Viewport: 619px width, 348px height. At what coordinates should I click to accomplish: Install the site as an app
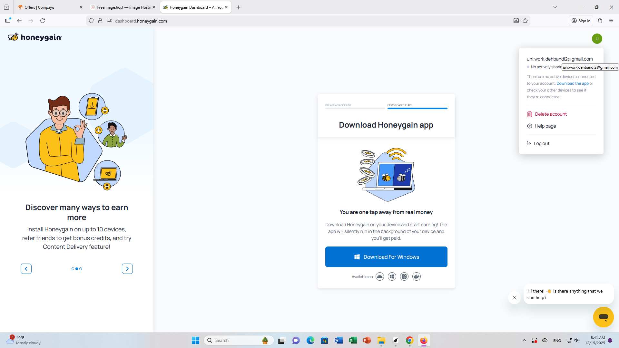tap(516, 21)
